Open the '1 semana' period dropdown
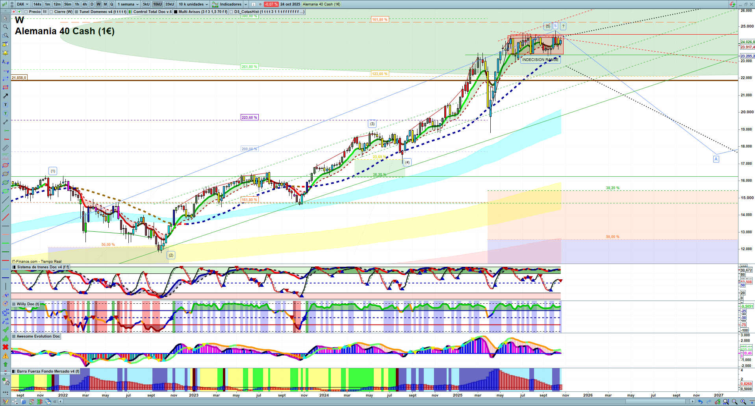 coord(128,4)
